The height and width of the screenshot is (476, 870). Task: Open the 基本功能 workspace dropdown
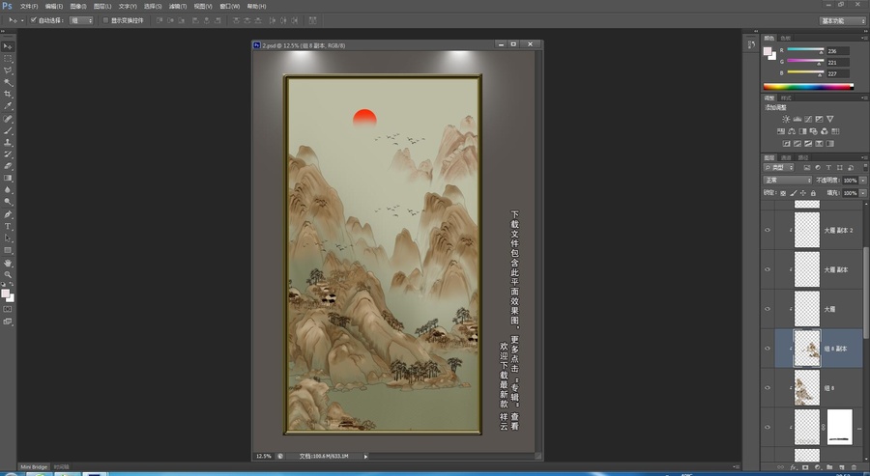coord(843,20)
